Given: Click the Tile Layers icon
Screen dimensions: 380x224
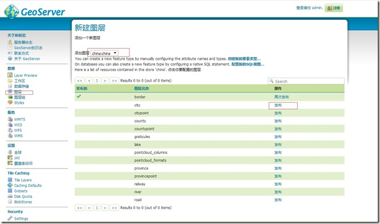Looking at the screenshot, I should click(10, 180).
